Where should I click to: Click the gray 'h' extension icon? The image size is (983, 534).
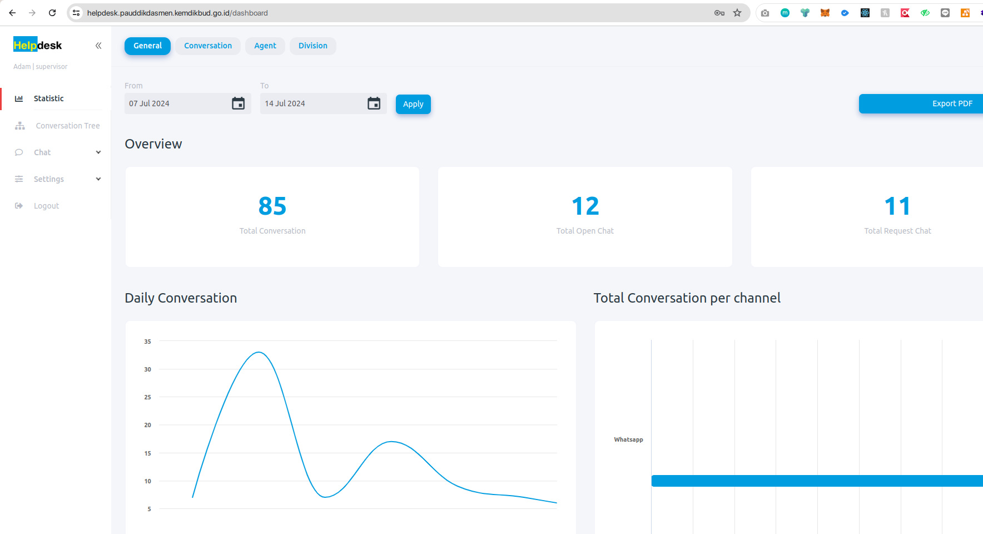(885, 13)
